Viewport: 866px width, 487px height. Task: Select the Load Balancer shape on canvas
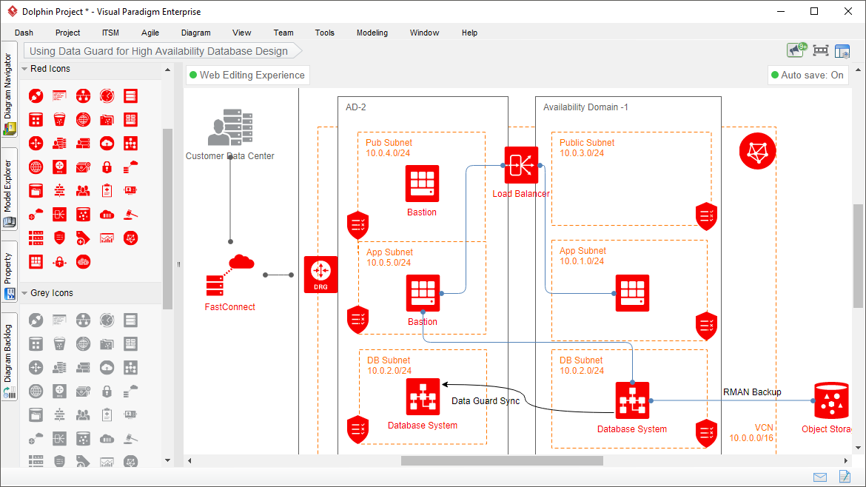click(521, 165)
